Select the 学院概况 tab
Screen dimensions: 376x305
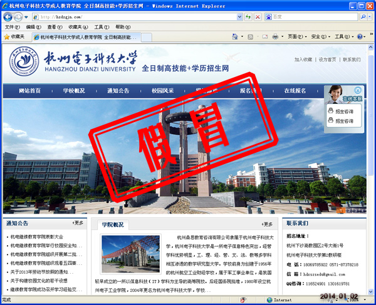click(113, 225)
